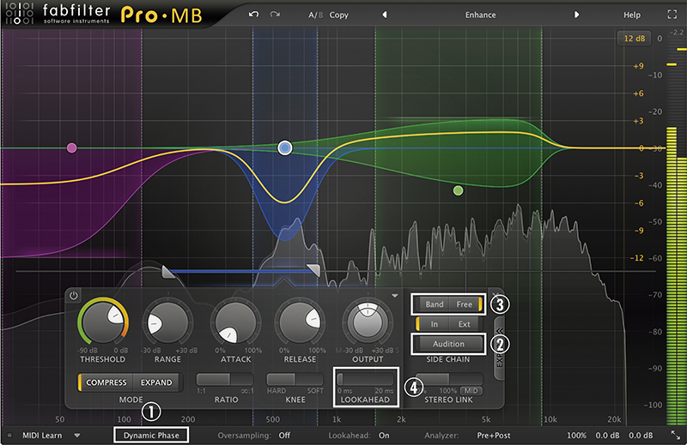The image size is (687, 445).
Task: Select the blue mid band dot
Action: point(285,147)
